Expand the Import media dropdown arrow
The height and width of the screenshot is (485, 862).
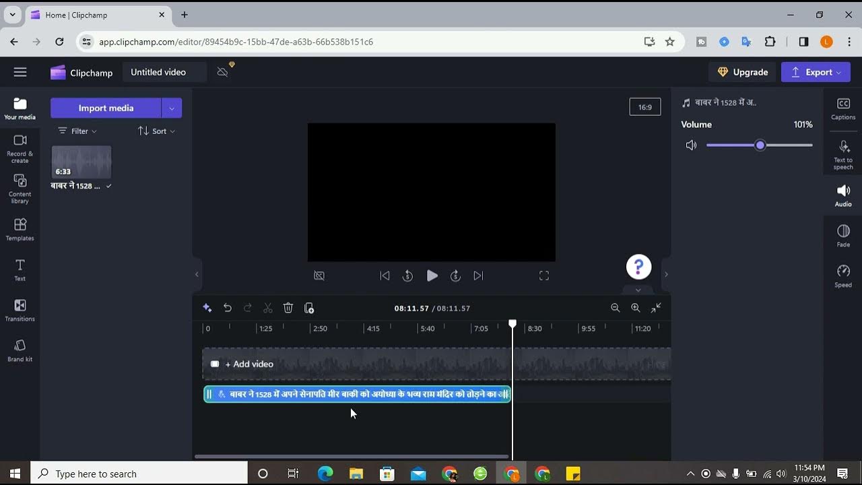172,108
